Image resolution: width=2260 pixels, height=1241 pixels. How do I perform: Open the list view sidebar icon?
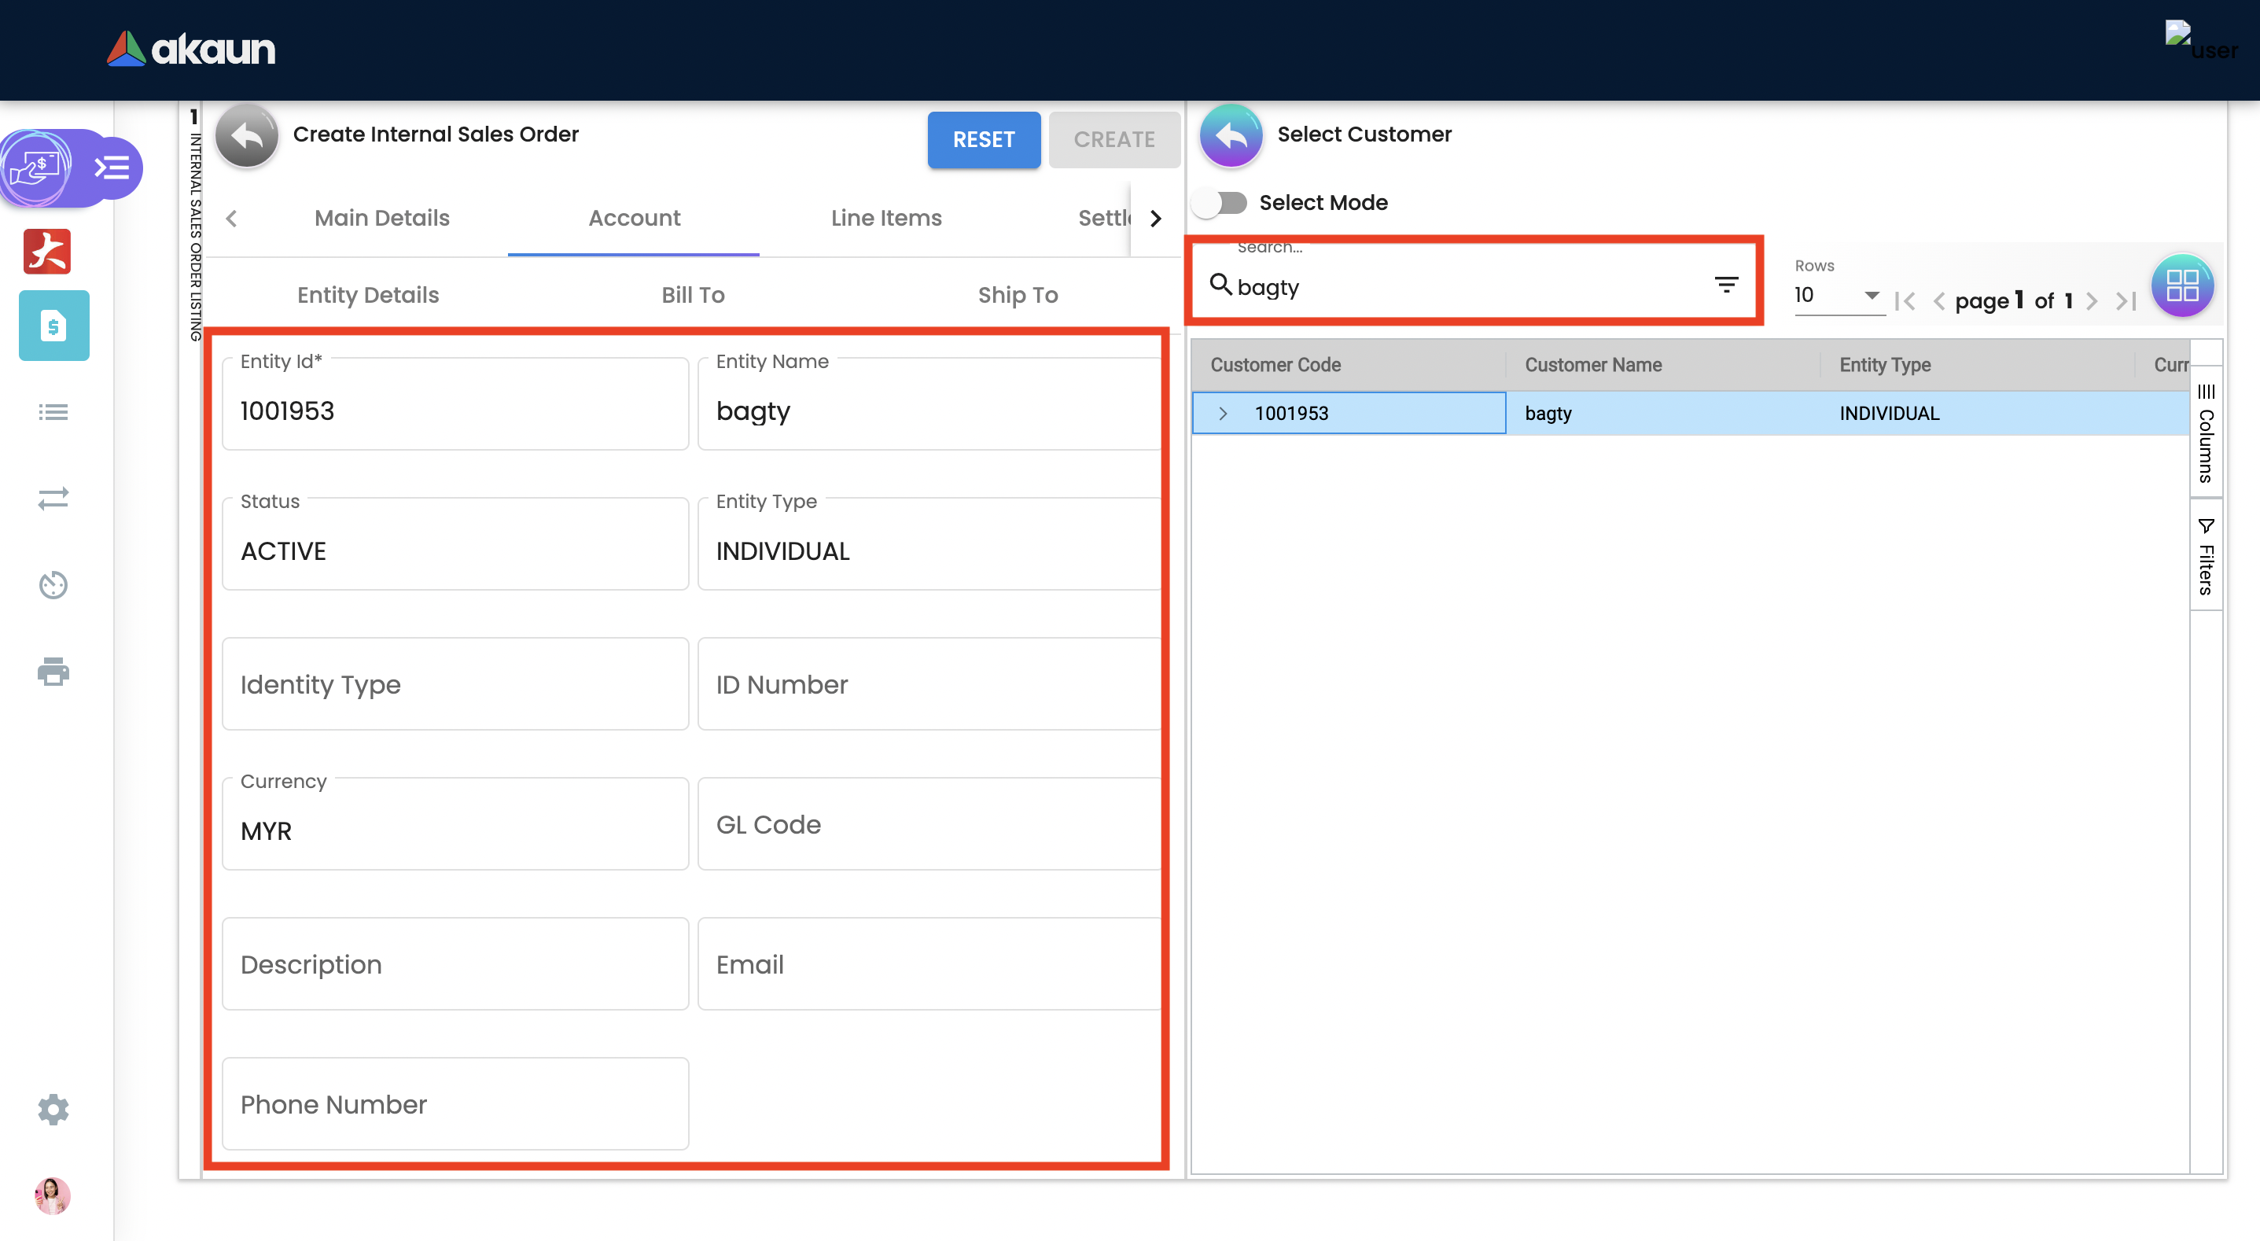pos(53,411)
